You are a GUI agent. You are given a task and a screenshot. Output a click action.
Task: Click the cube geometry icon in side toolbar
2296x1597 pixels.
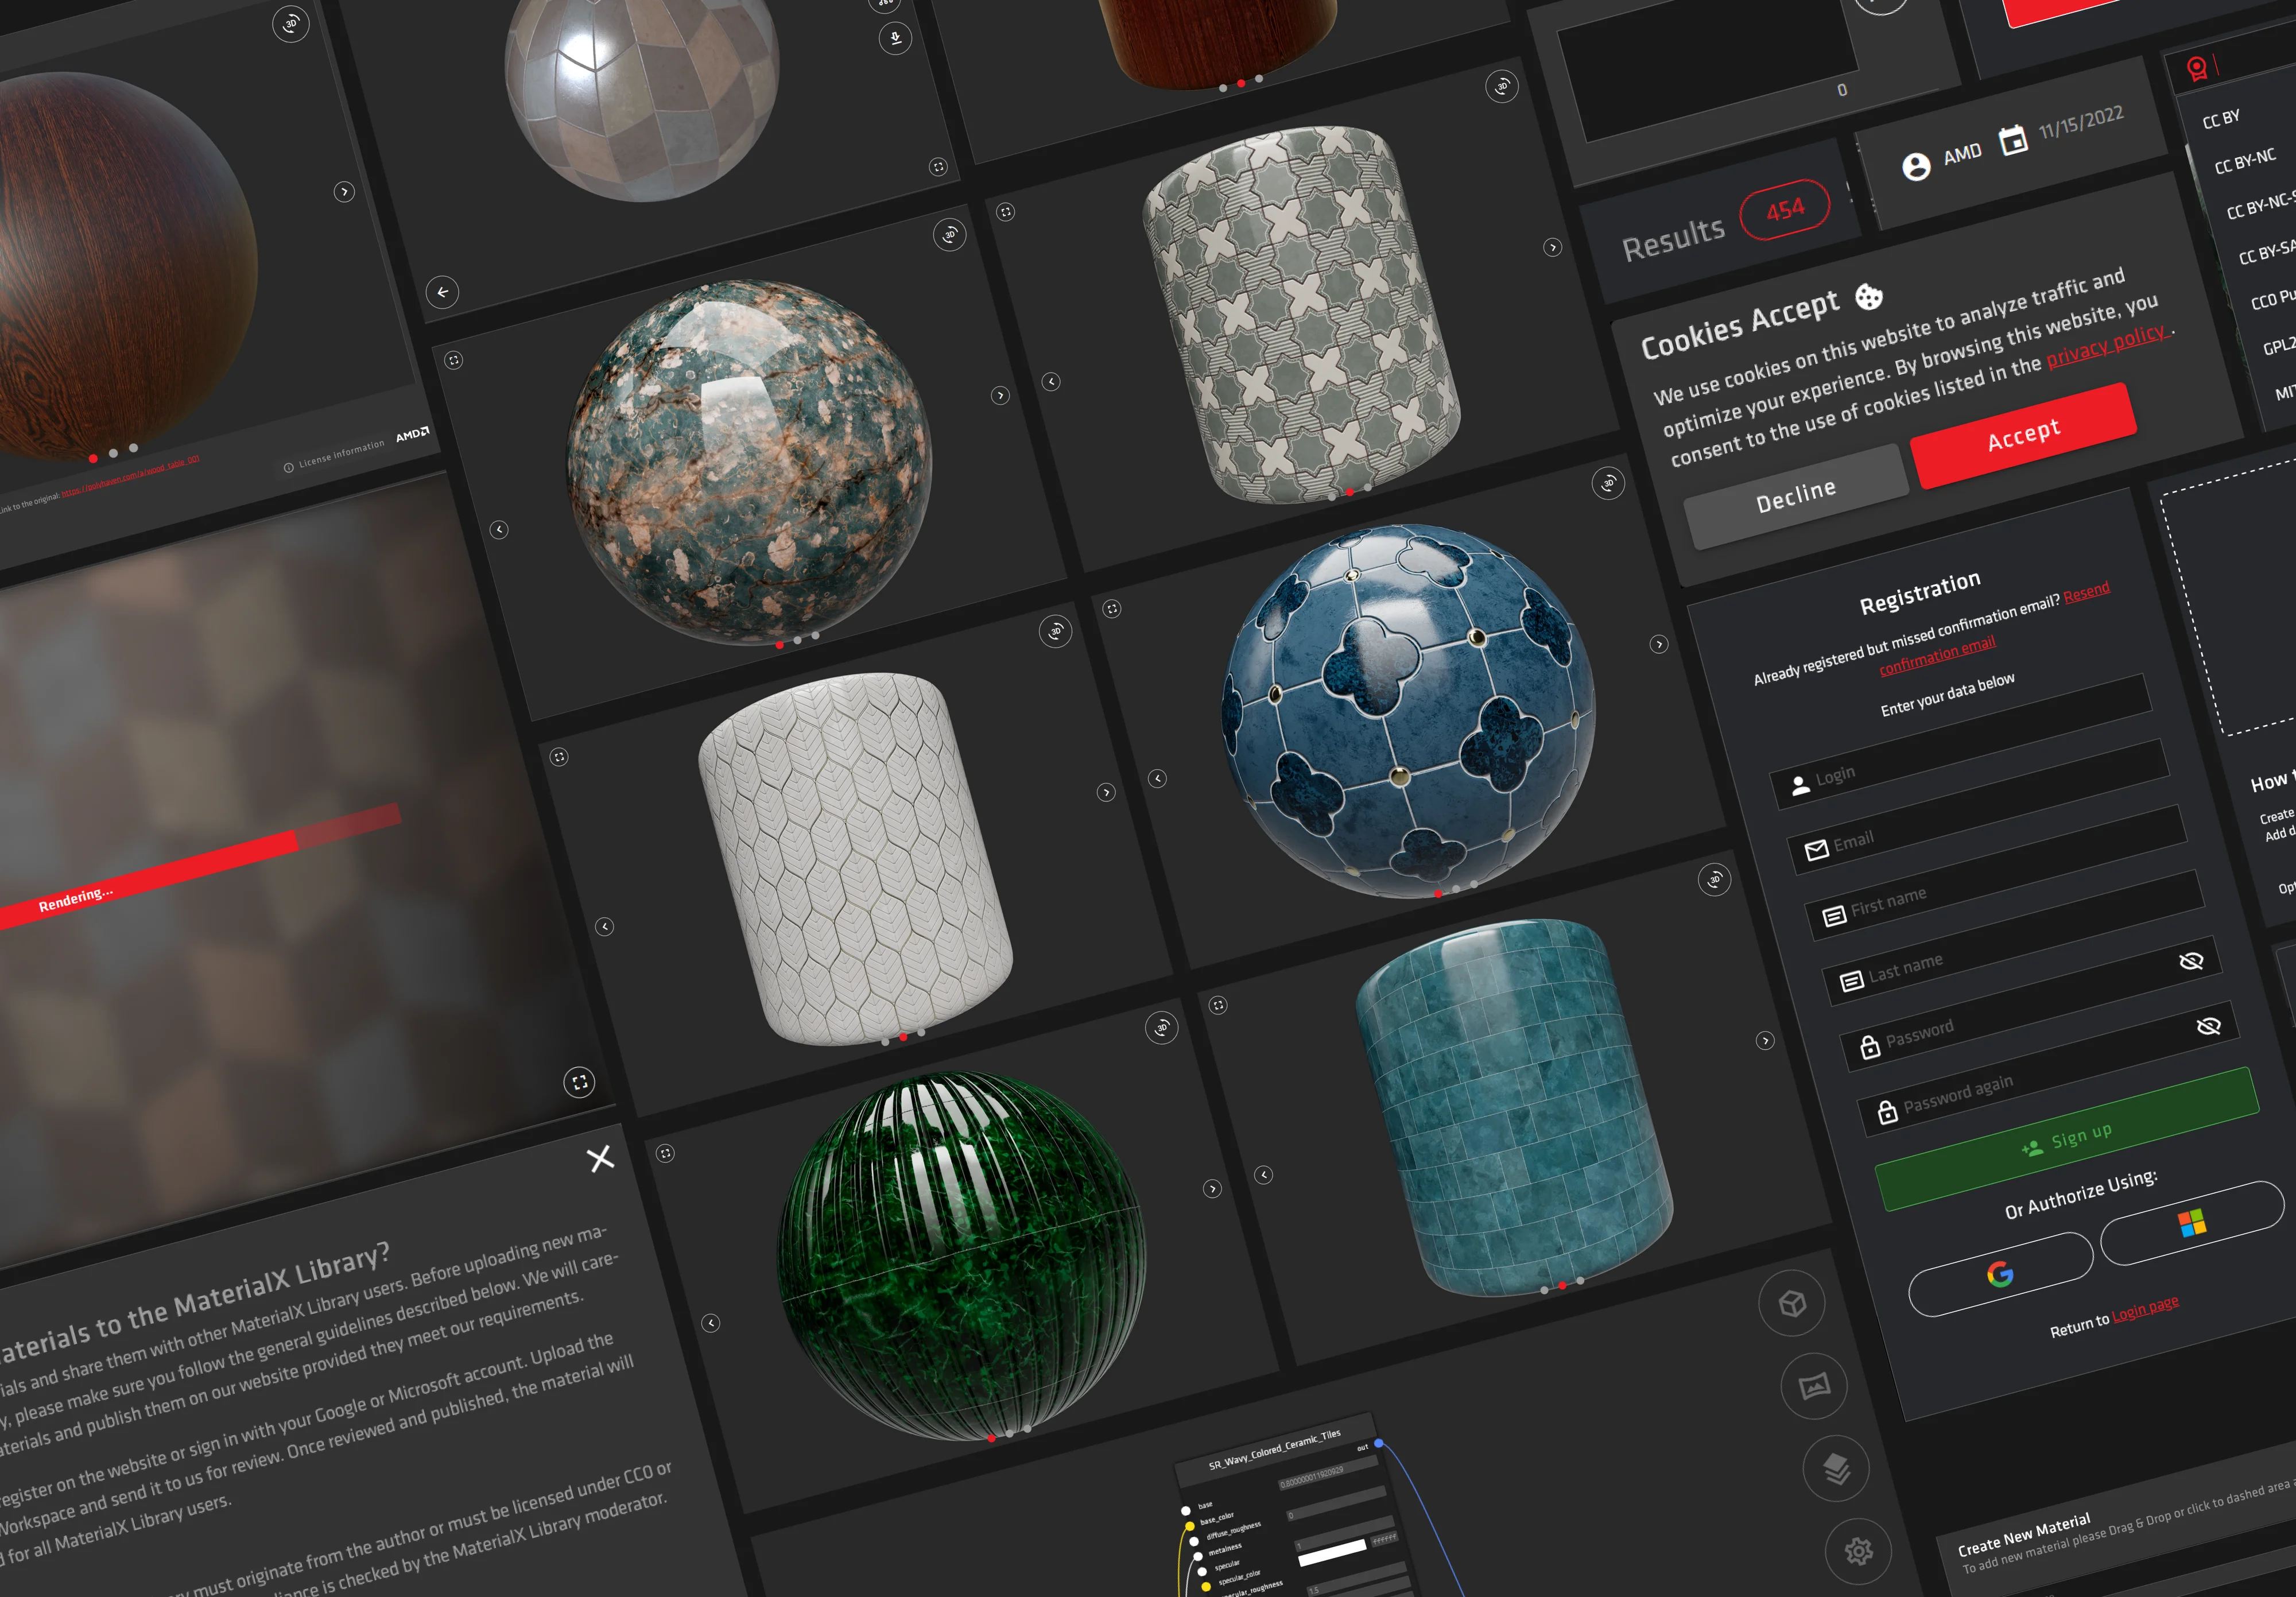tap(1792, 1303)
